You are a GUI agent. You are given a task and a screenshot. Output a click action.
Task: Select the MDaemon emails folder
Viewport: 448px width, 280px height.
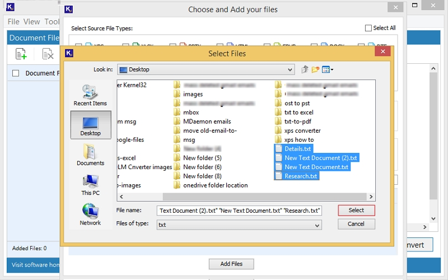tap(202, 122)
